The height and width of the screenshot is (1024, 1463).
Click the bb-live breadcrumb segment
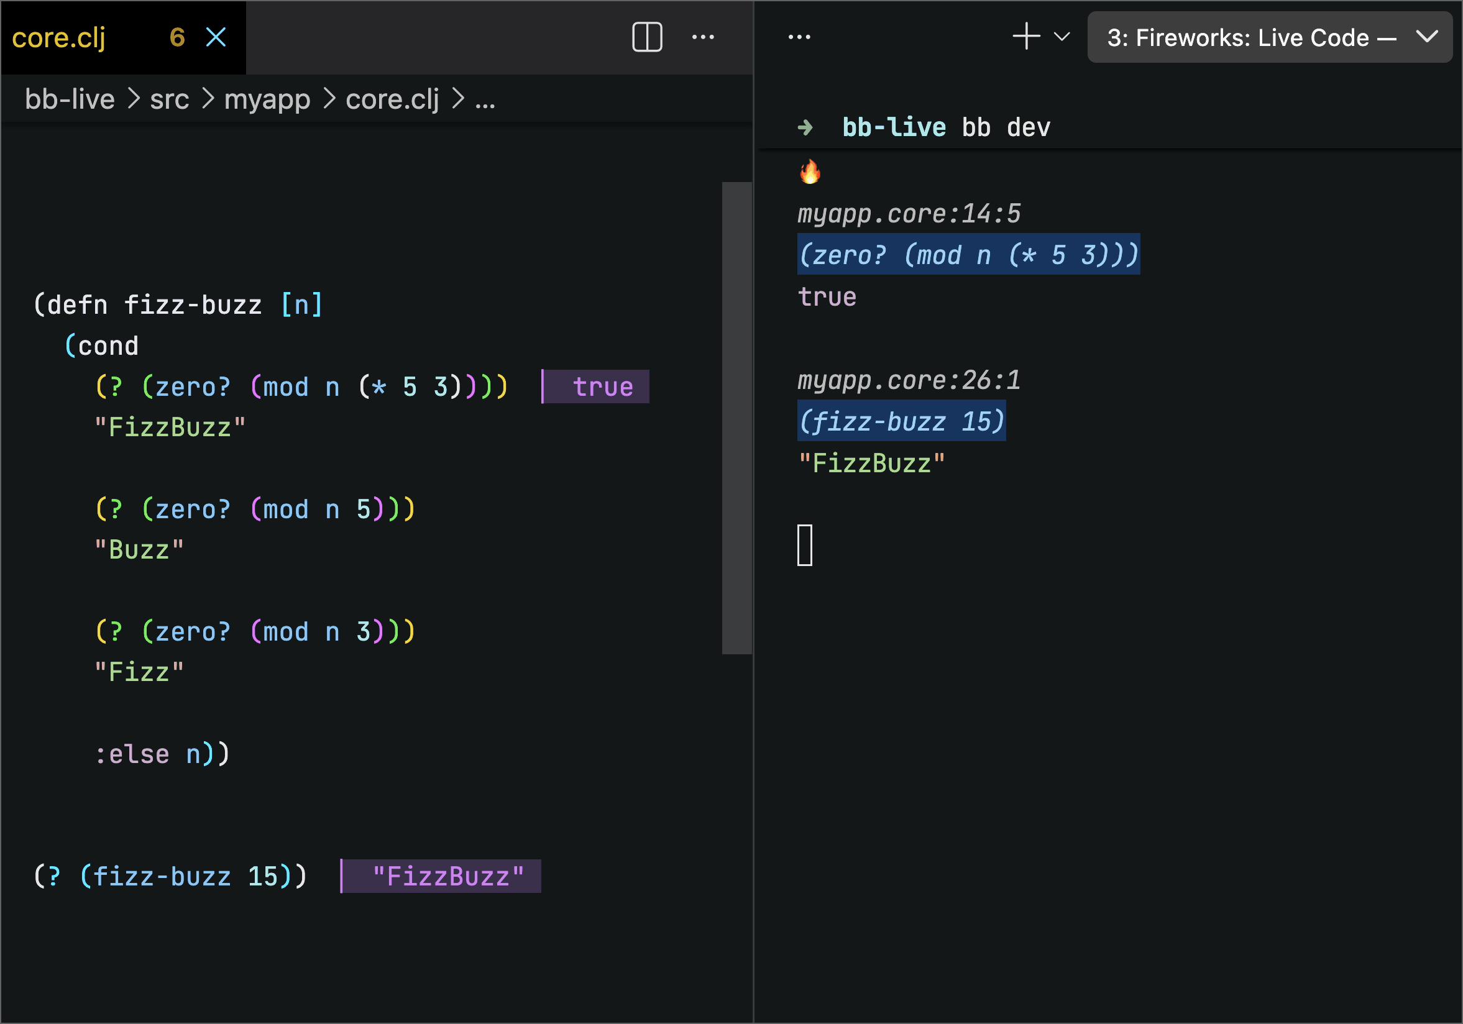(70, 99)
